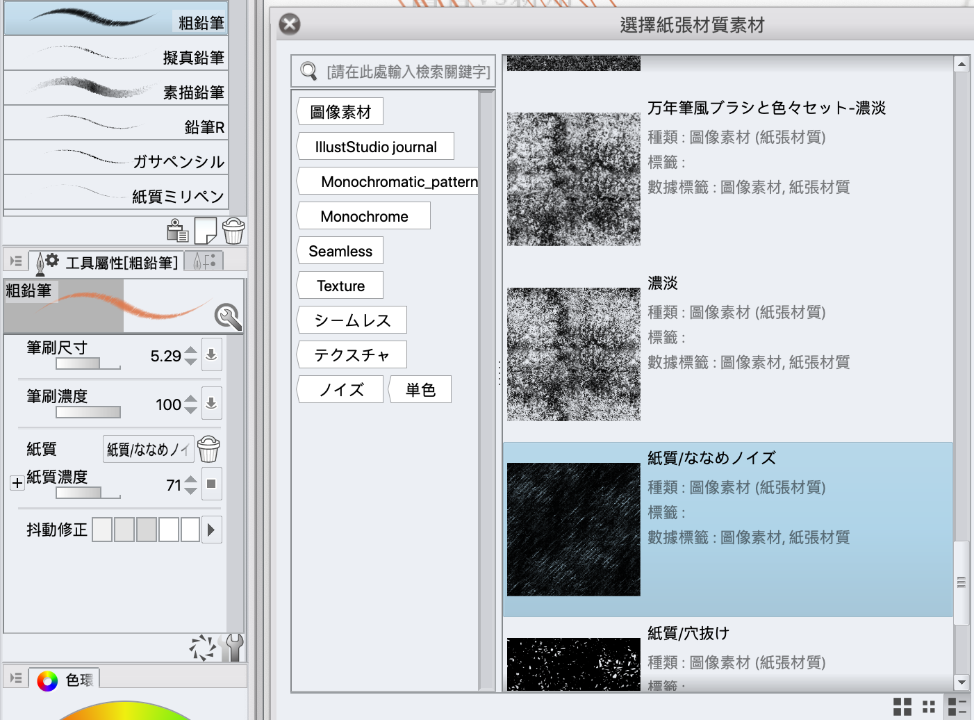Decrease 紙質濃度 value with down arrow
The image size is (974, 720).
click(x=191, y=491)
